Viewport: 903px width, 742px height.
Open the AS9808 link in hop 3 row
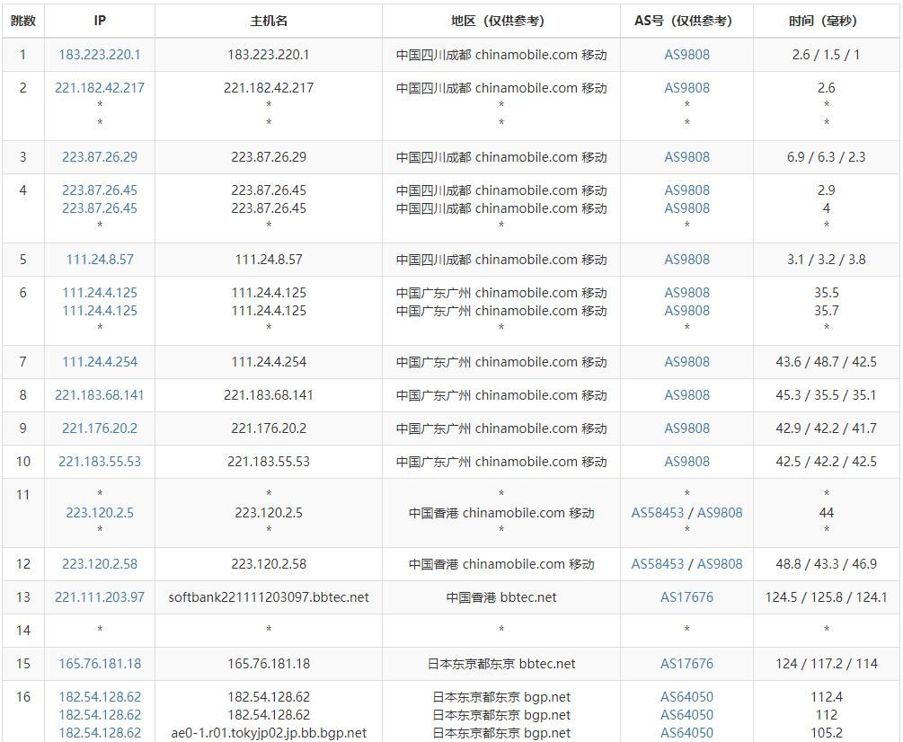click(x=686, y=157)
